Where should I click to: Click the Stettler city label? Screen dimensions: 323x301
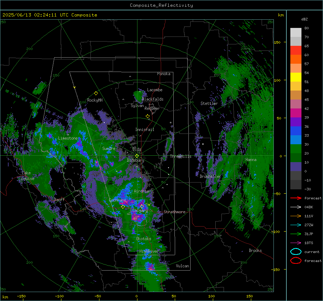pyautogui.click(x=209, y=103)
